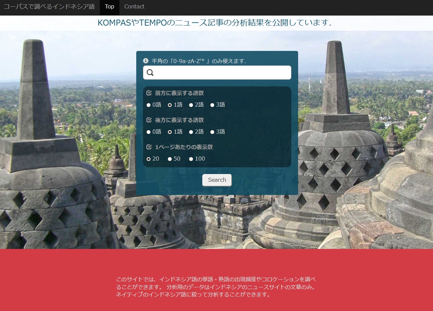Click the KOMPASやTEMPO headline text
This screenshot has height=311, width=433.
(x=214, y=23)
